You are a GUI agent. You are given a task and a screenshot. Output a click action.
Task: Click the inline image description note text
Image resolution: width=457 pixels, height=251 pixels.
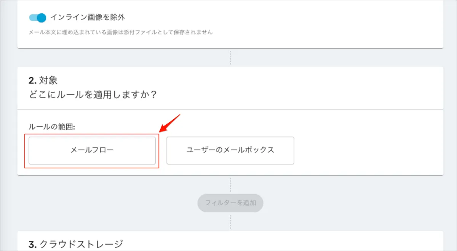pyautogui.click(x=120, y=32)
